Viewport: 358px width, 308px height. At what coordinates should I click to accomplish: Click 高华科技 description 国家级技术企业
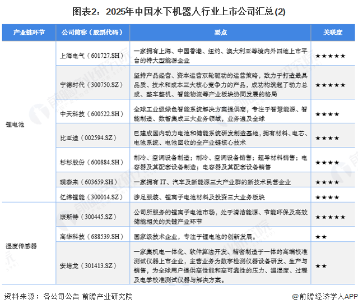coord(195,236)
